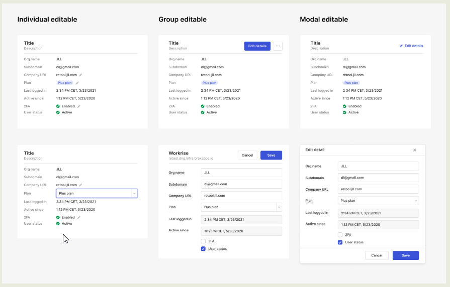Viewport: 450px width, 287px height.
Task: Click the Active since field in Workrise card
Action: click(241, 231)
